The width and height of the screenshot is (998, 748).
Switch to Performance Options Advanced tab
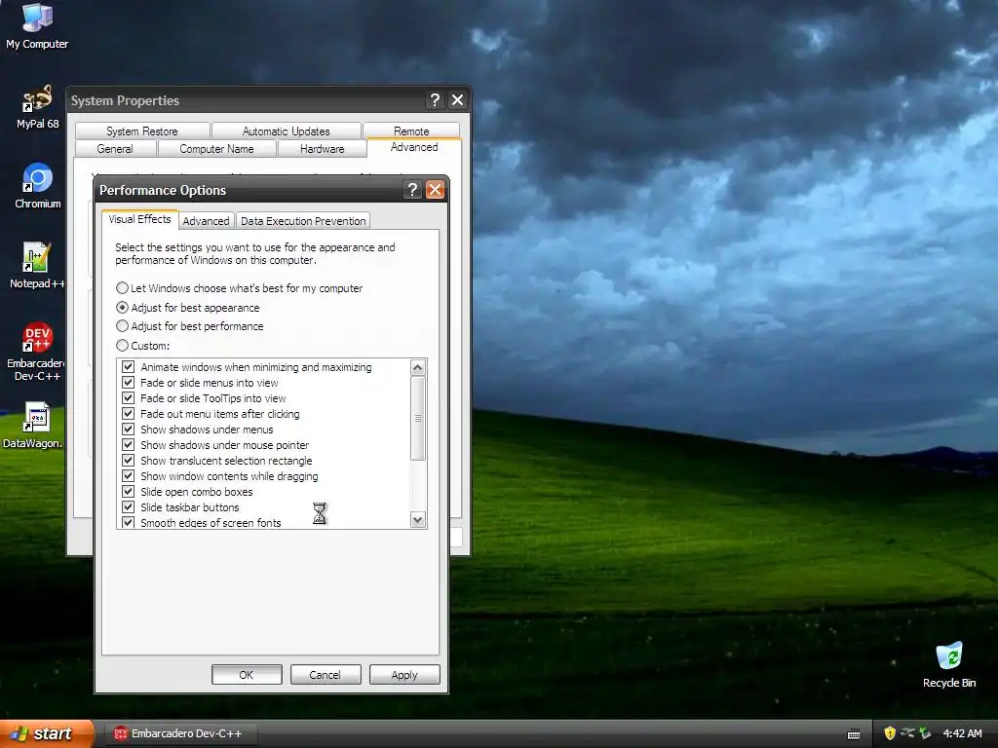point(206,221)
